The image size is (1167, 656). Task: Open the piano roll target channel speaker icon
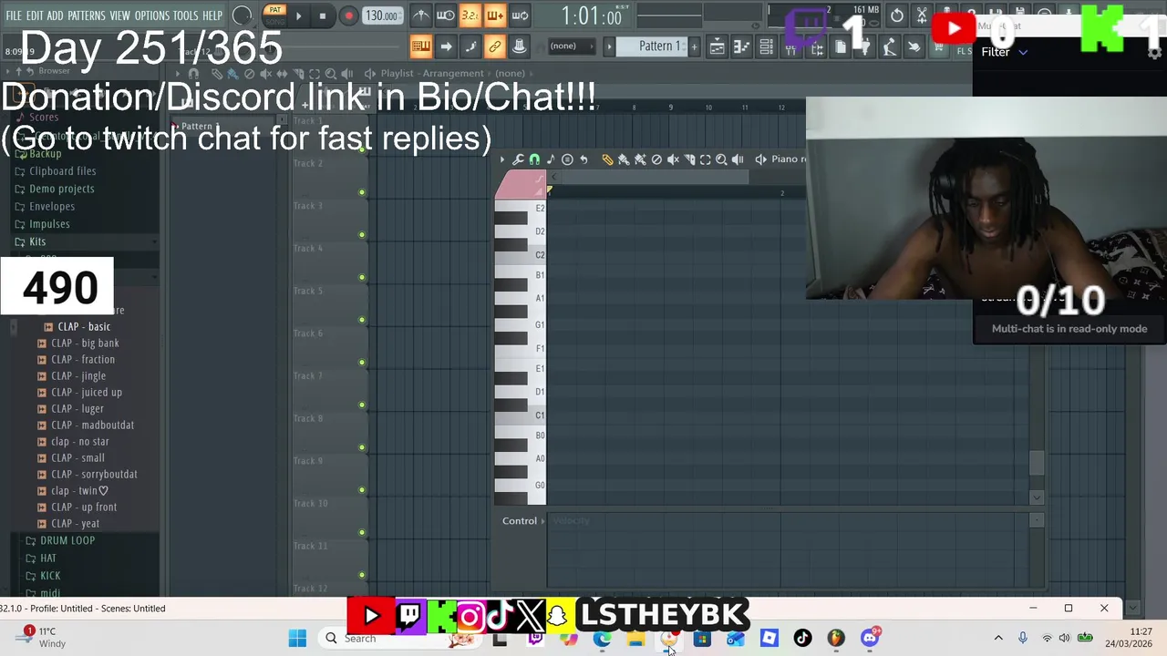pyautogui.click(x=760, y=159)
